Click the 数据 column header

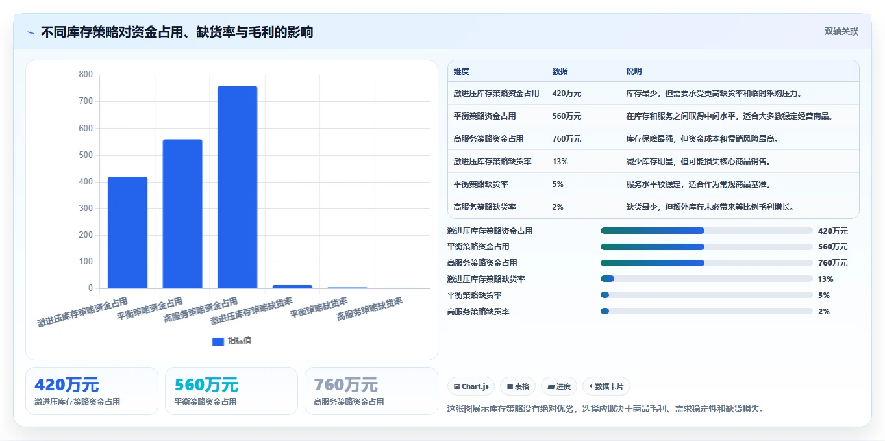(x=560, y=71)
